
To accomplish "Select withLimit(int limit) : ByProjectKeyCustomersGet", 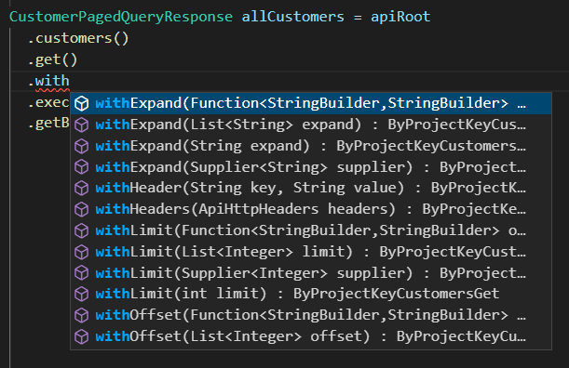I will pos(311,294).
